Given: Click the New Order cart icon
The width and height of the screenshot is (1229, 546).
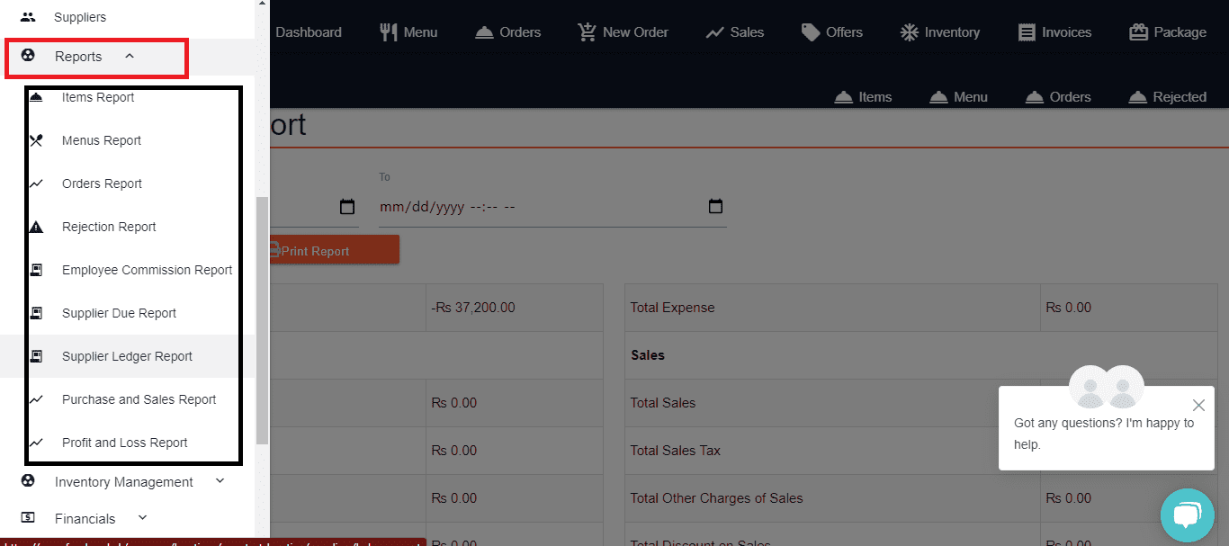Looking at the screenshot, I should pyautogui.click(x=587, y=32).
